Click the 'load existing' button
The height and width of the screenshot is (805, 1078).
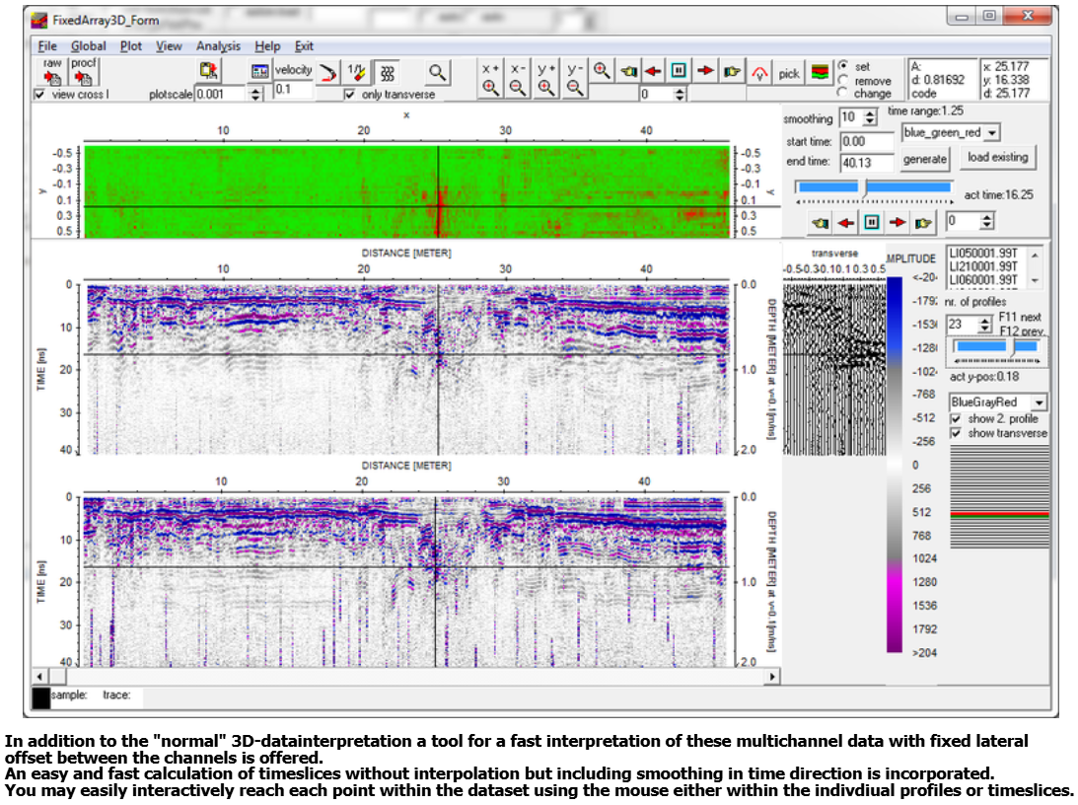(998, 157)
